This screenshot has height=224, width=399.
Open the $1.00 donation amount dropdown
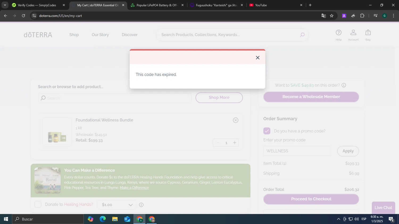click(117, 205)
